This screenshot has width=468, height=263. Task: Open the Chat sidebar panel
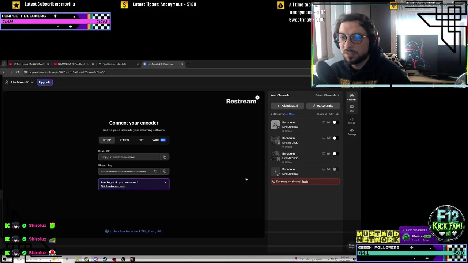point(352,108)
